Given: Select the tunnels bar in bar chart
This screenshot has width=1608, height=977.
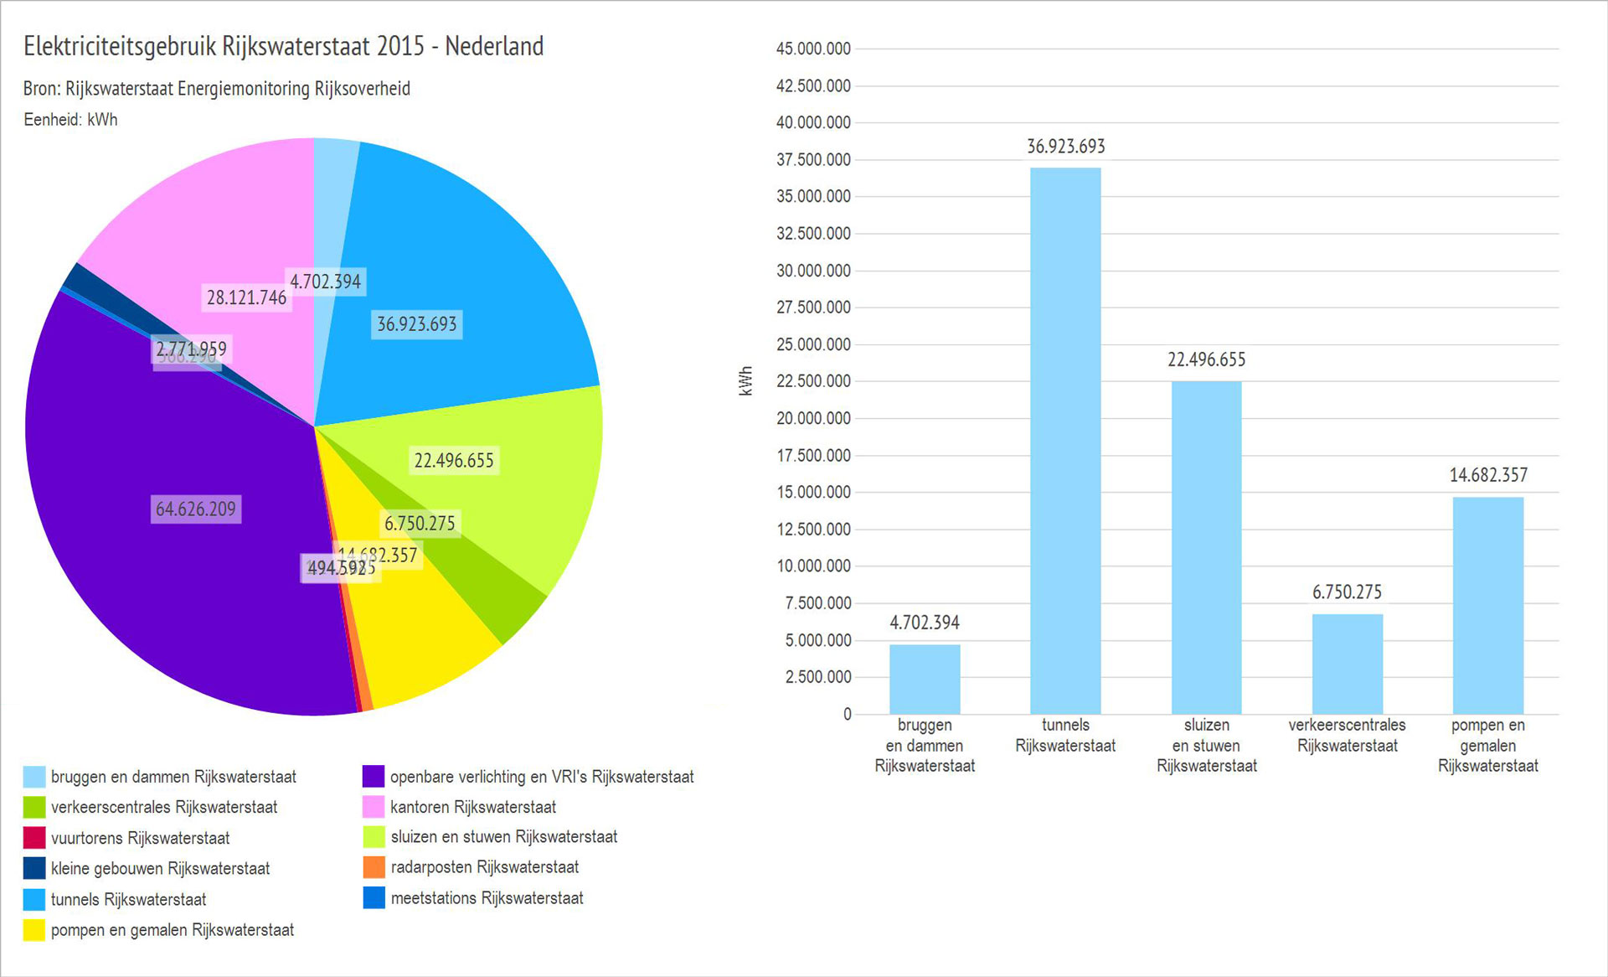Looking at the screenshot, I should (1065, 440).
